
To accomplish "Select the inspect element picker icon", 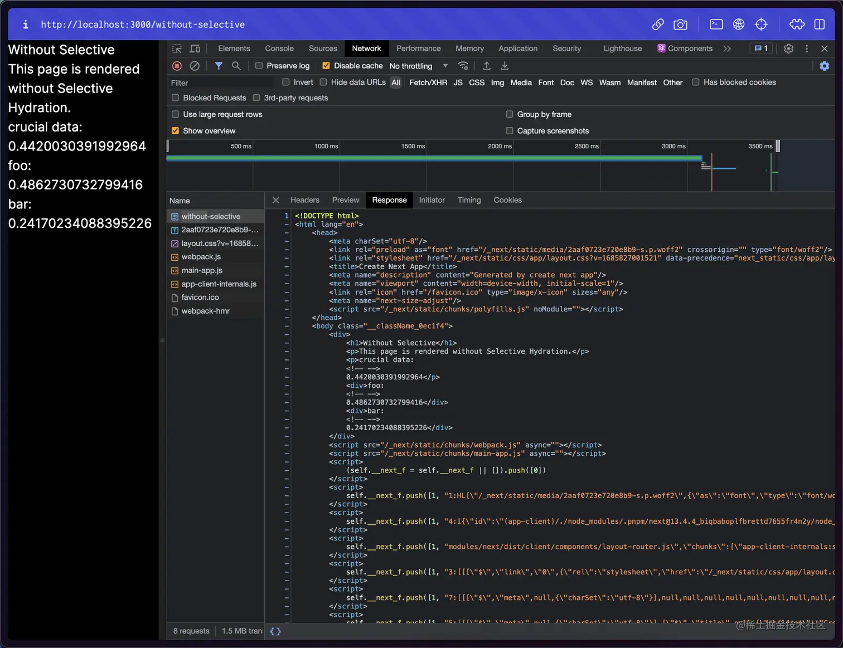I will (177, 49).
